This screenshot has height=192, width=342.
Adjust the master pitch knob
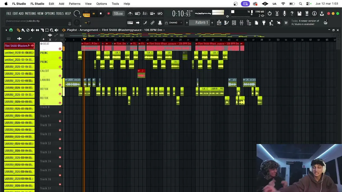[x=77, y=23]
